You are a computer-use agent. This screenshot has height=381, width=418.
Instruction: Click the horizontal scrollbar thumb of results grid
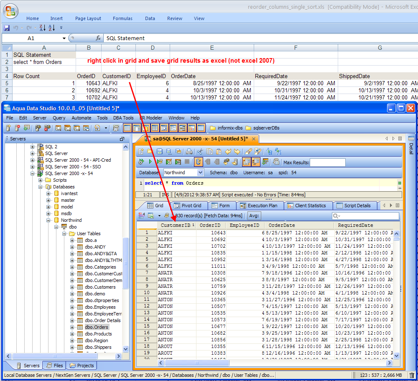tap(197, 363)
